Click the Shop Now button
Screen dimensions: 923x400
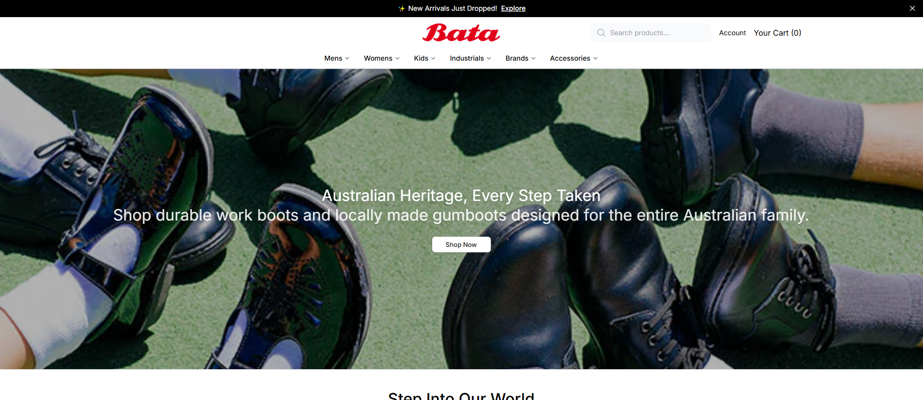(461, 244)
